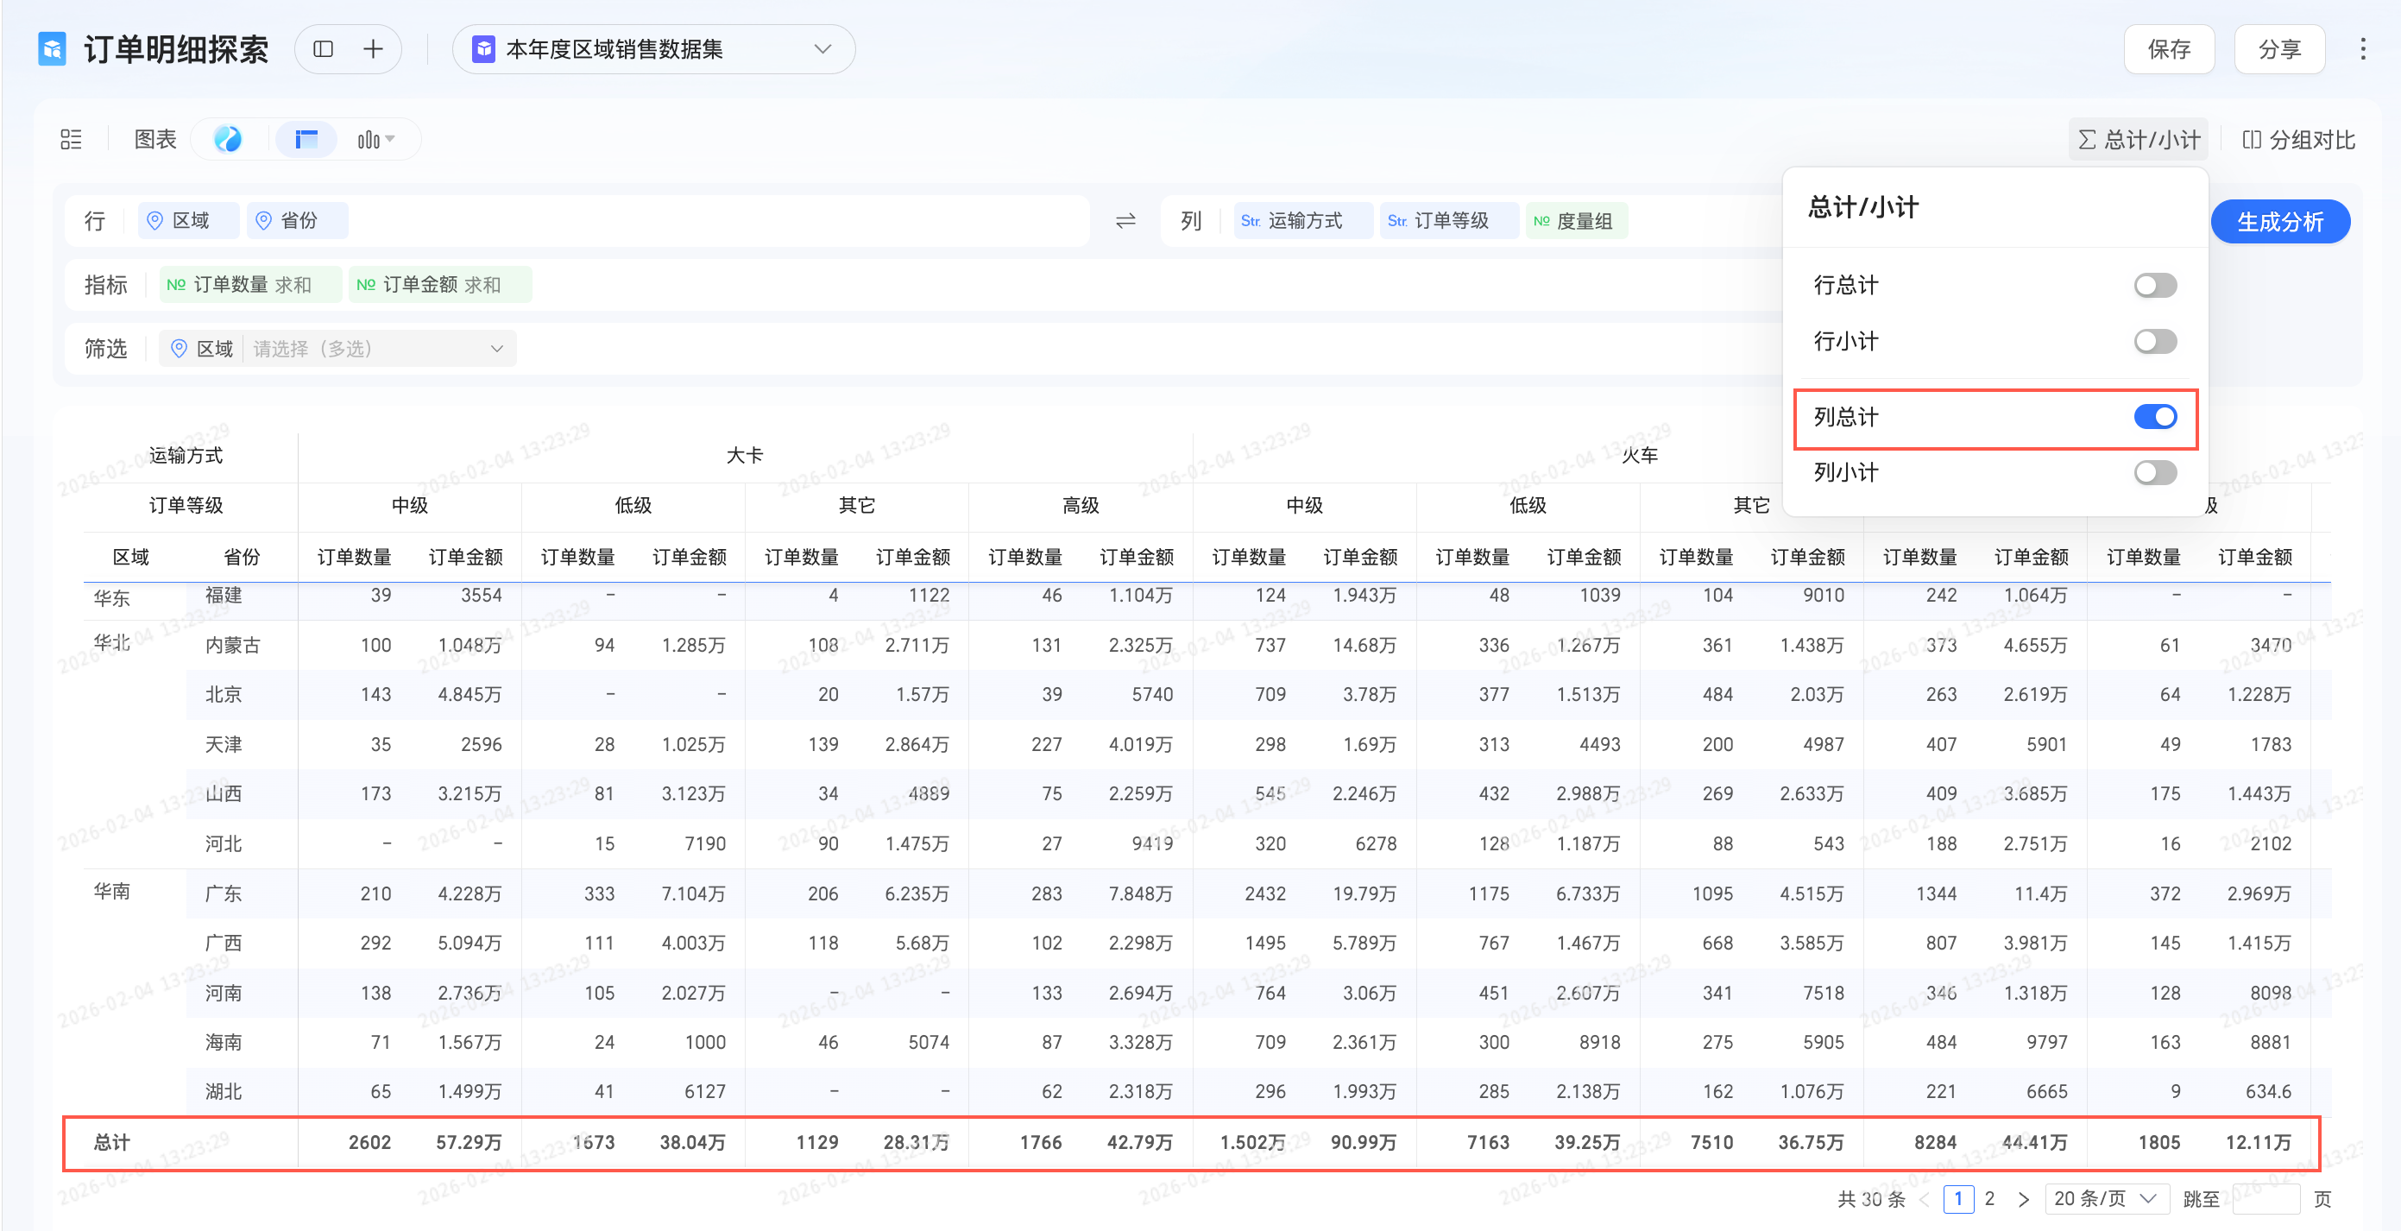Click the swap rows and columns icon
The image size is (2401, 1231).
click(1125, 221)
